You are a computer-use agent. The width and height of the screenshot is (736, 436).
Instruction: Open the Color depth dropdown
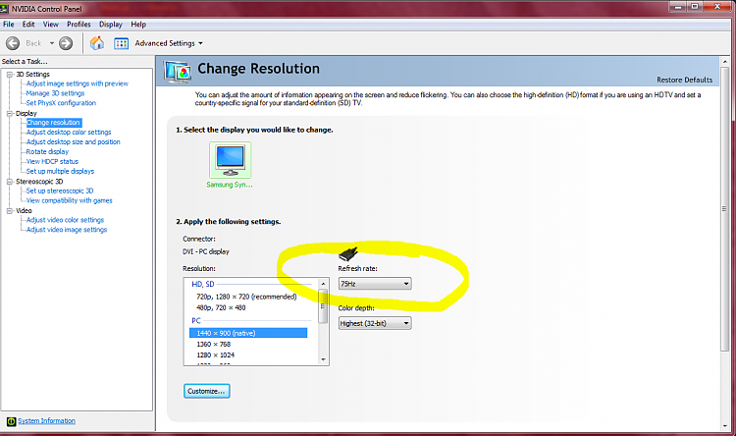click(375, 323)
